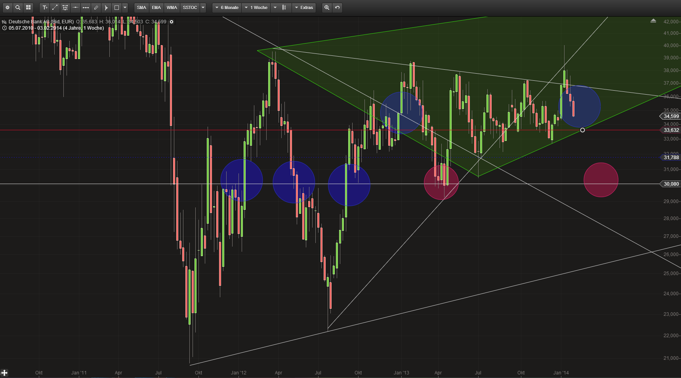681x378 pixels.
Task: Toggle the indicator marker next to C: 34,599
Action: click(171, 22)
